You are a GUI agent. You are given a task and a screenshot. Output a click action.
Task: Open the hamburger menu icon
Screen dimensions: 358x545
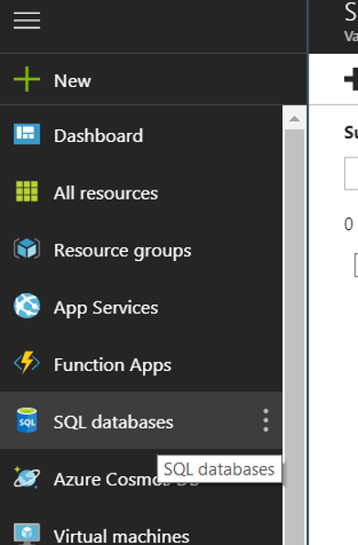(27, 20)
